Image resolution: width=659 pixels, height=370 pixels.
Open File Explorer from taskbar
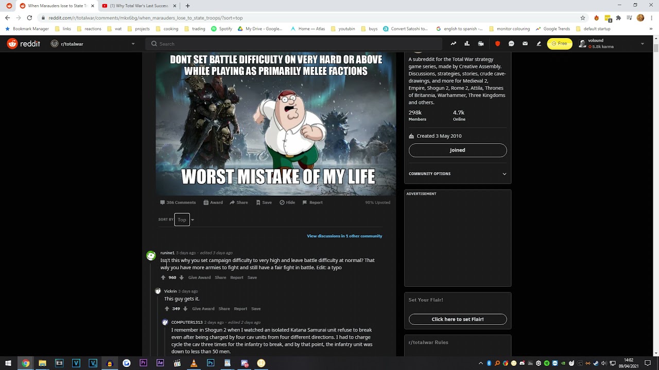click(x=42, y=363)
